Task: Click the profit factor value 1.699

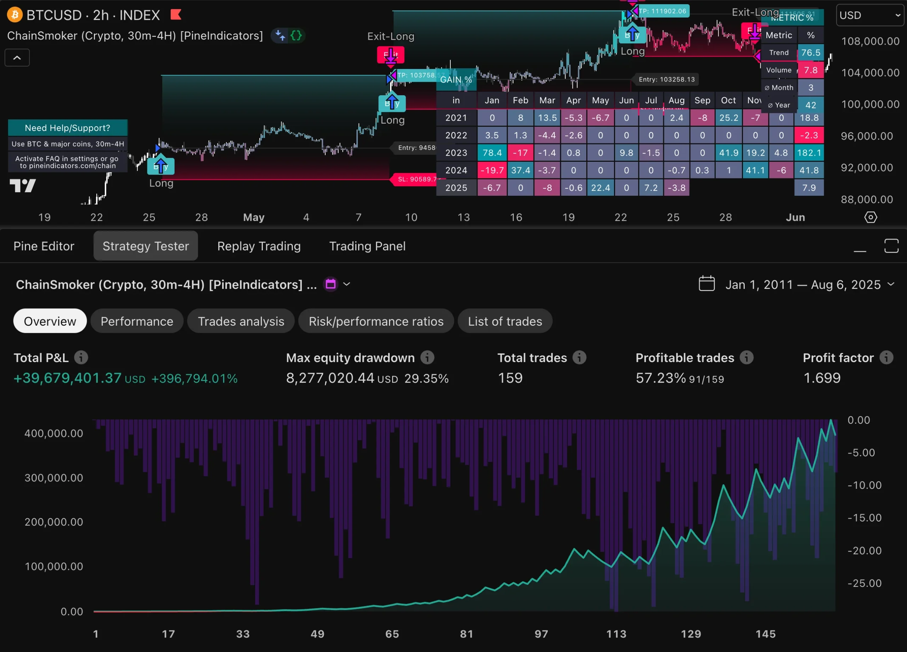Action: click(822, 378)
